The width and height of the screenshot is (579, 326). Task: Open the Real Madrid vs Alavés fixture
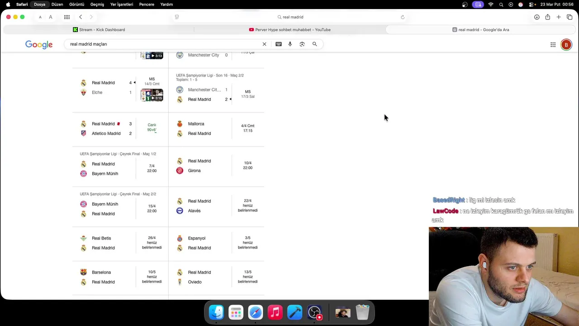point(216,206)
